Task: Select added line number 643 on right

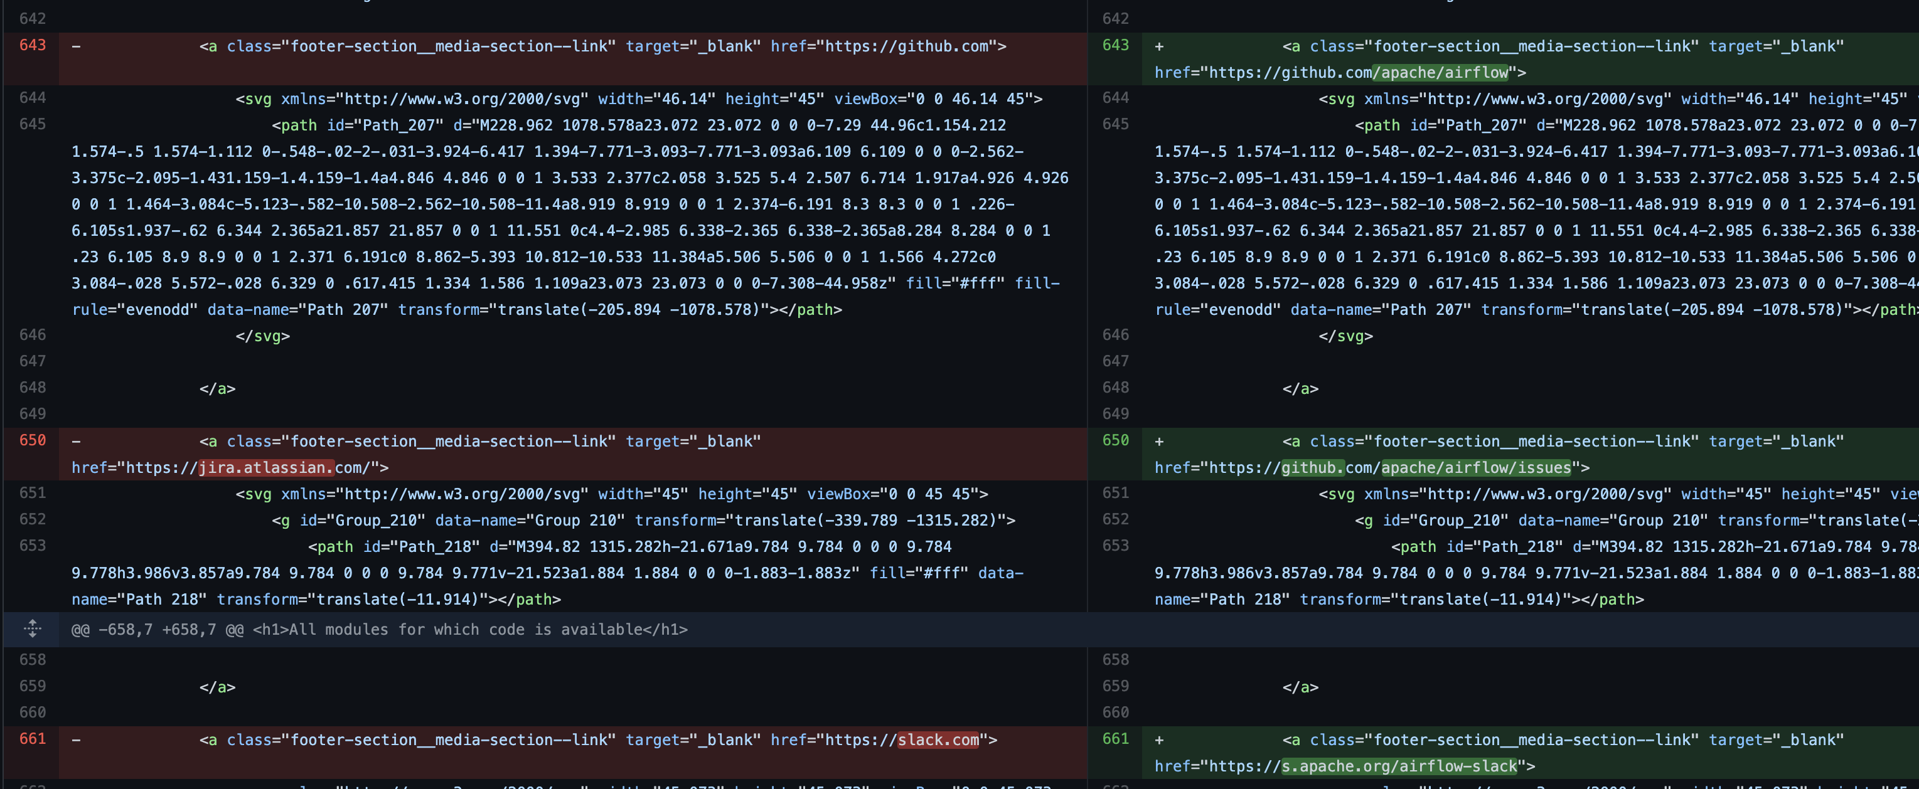Action: coord(1115,45)
